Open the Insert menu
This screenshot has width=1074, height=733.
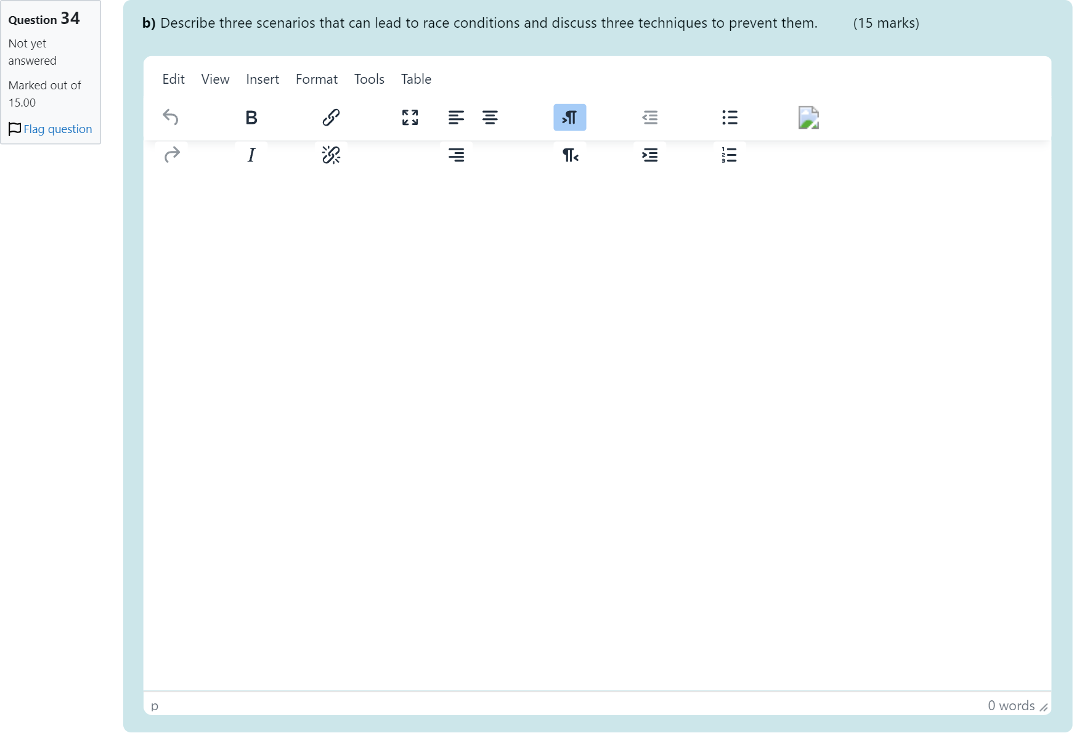(x=262, y=79)
